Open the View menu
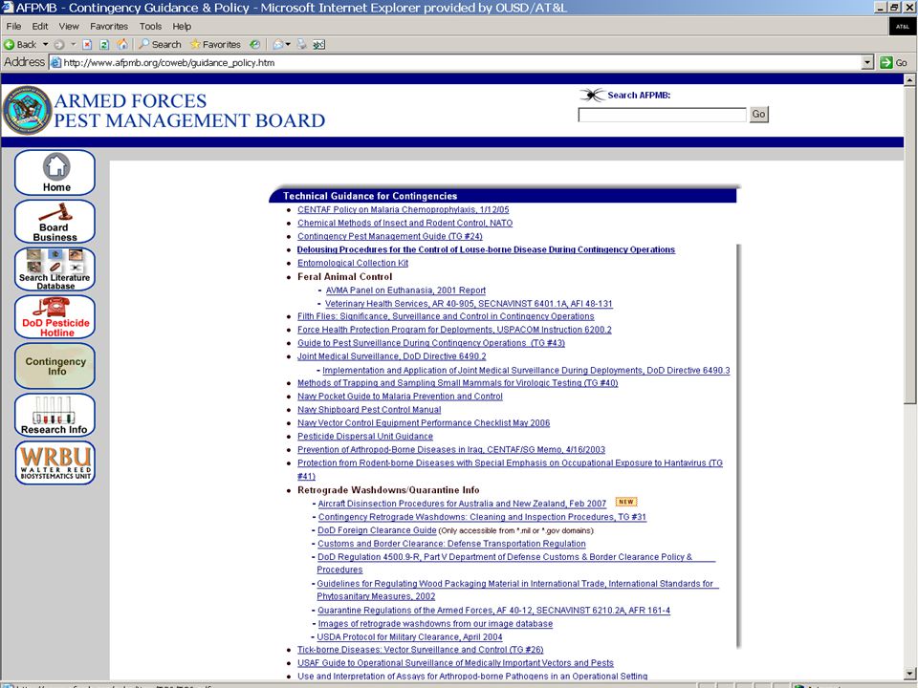918x688 pixels. tap(69, 27)
